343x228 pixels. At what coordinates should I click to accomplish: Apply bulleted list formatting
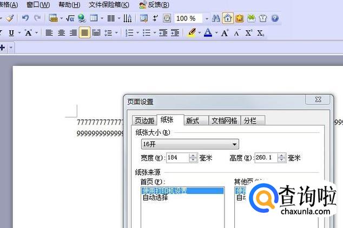[147, 33]
